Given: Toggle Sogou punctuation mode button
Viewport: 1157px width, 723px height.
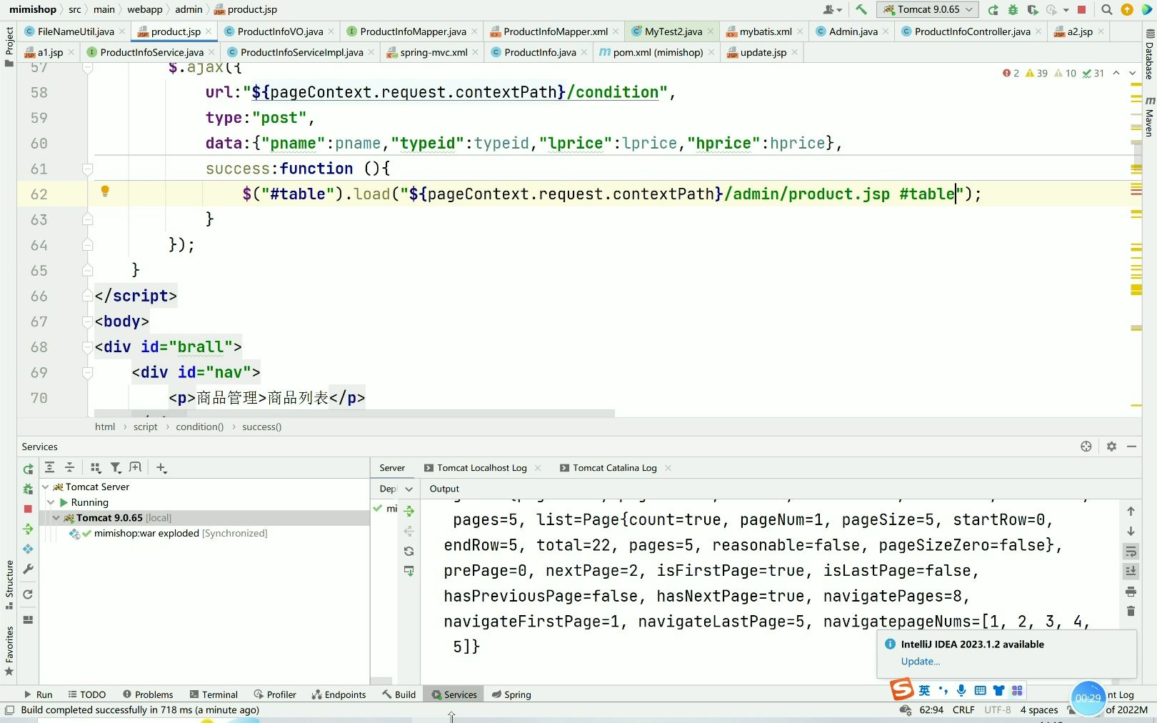Looking at the screenshot, I should coord(943,690).
